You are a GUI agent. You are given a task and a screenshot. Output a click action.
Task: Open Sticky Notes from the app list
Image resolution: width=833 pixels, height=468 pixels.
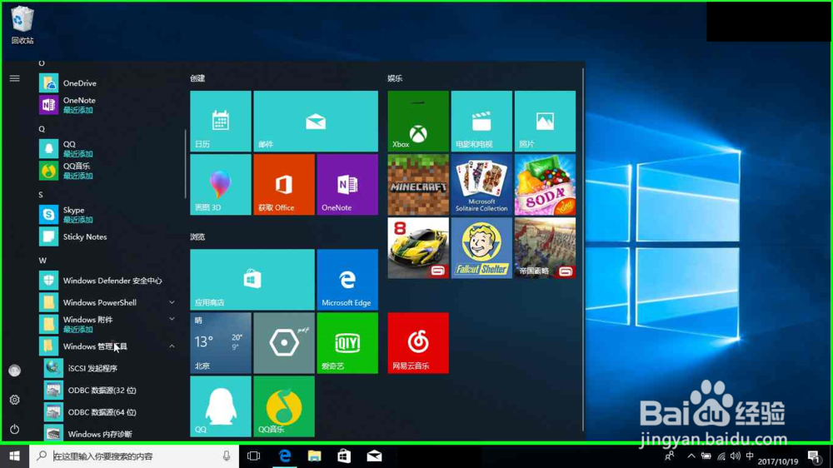pos(109,236)
